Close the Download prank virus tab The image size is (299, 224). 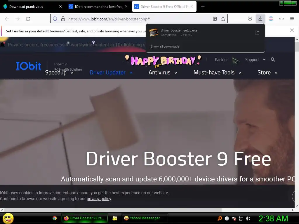click(60, 6)
